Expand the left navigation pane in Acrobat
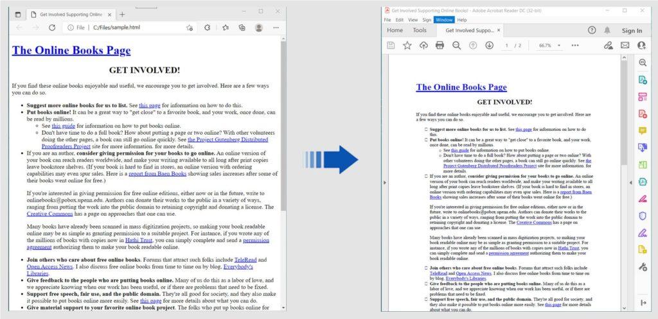This screenshot has width=658, height=319. tap(384, 183)
